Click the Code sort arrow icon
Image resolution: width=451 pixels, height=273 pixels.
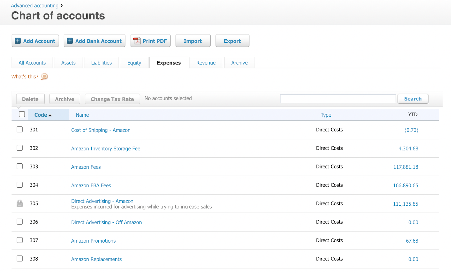(x=50, y=115)
